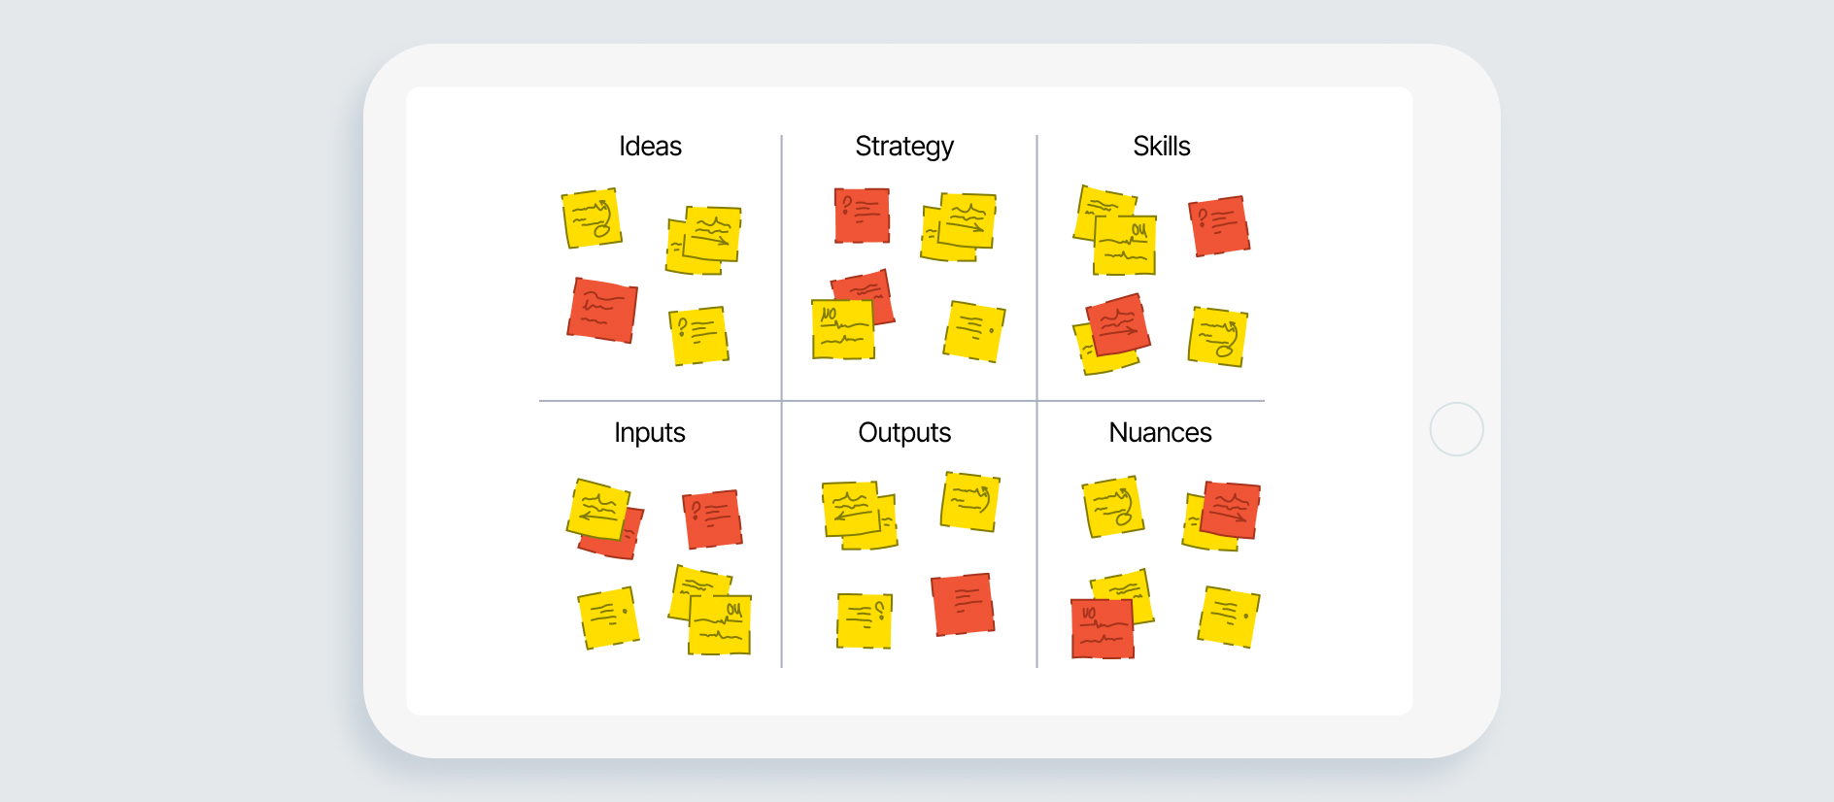This screenshot has width=1834, height=802.
Task: Select yellow question-mark note in Ideas
Action: (698, 336)
